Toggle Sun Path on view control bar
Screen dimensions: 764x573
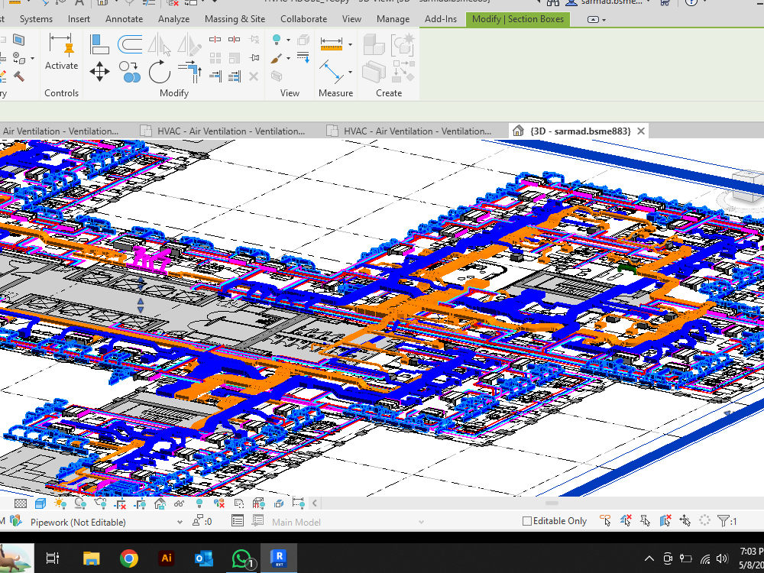(x=60, y=503)
